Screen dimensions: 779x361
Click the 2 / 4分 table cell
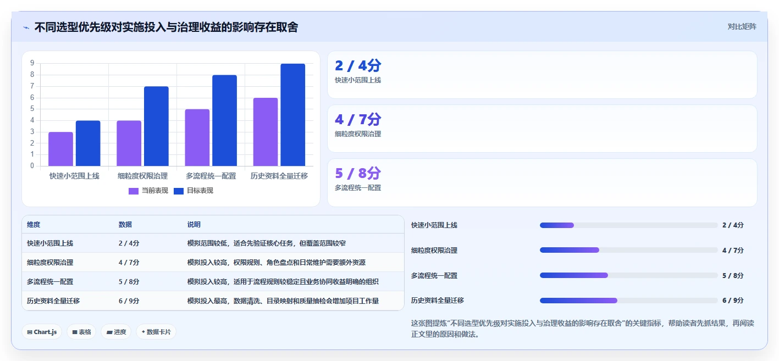click(129, 243)
